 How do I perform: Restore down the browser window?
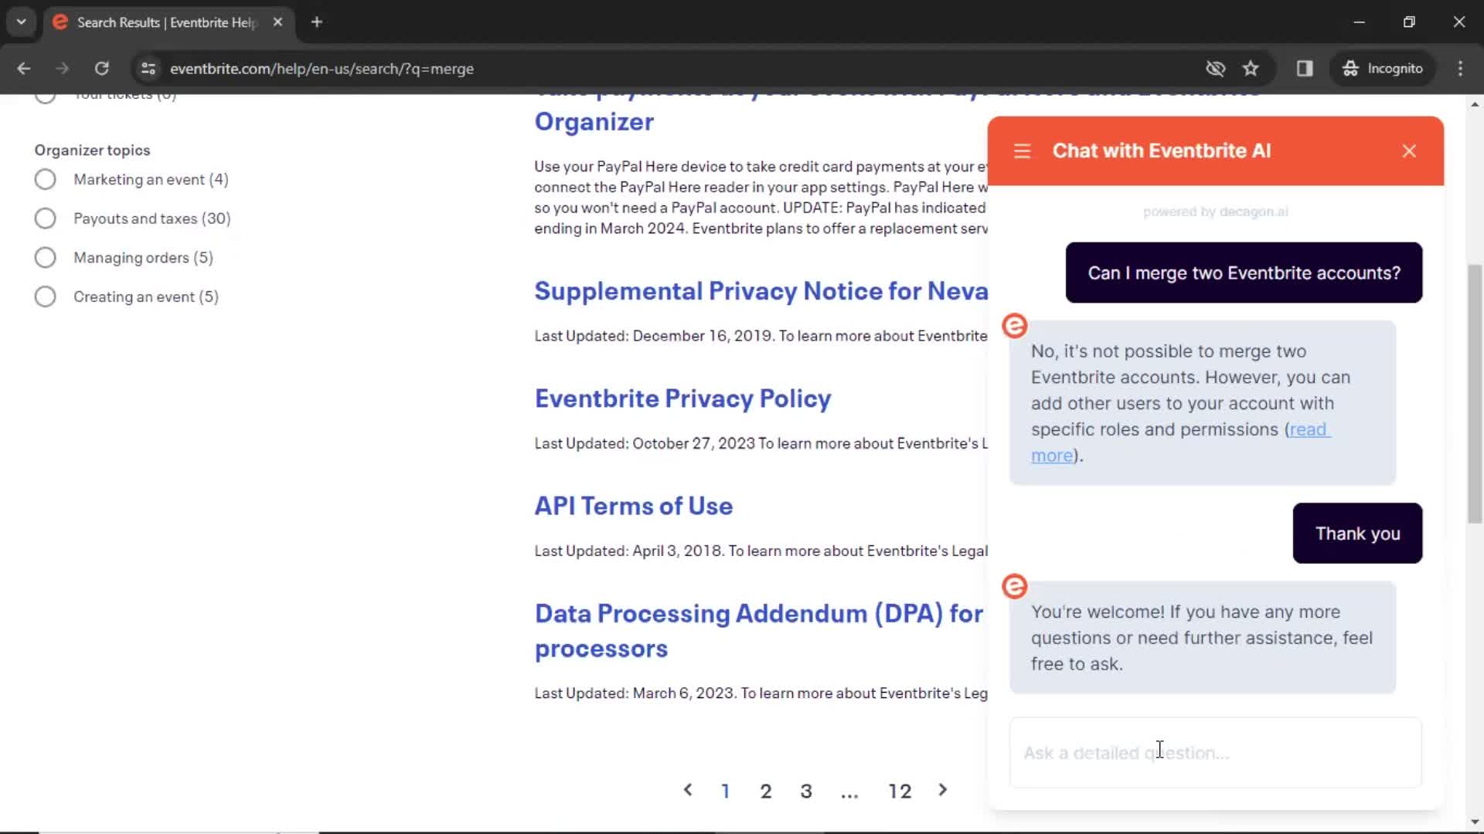(x=1409, y=22)
